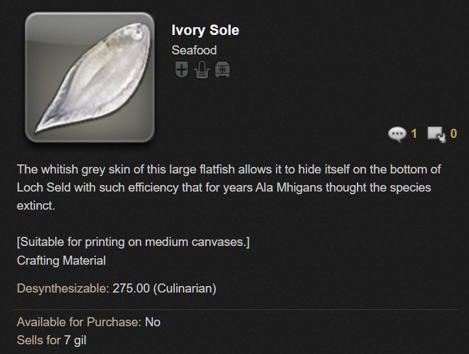Click the word extinct in the description
Screen dimensions: 469x354
pos(35,206)
